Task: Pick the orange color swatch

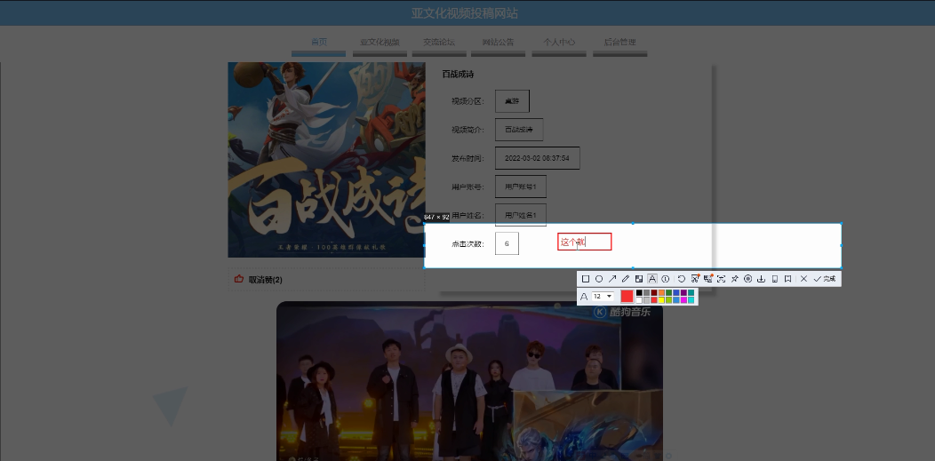Action: [661, 292]
